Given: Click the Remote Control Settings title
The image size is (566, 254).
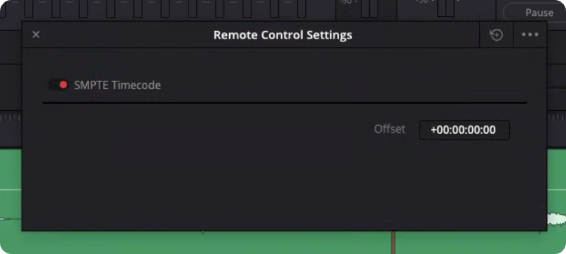Looking at the screenshot, I should [x=282, y=35].
